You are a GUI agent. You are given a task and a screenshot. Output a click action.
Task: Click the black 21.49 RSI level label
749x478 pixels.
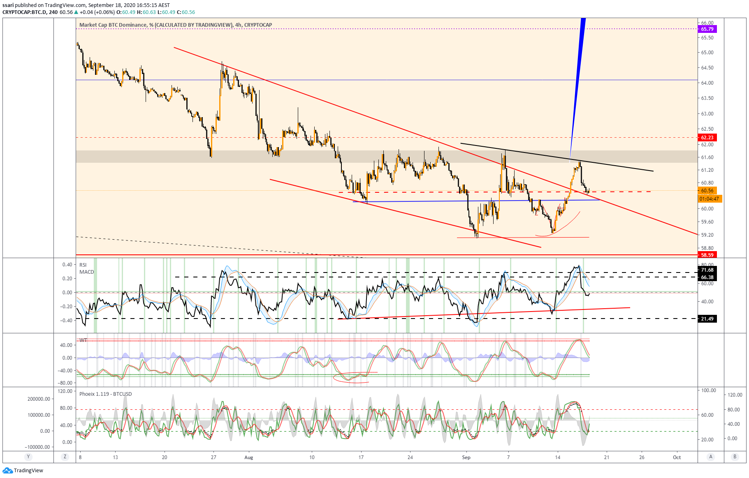707,319
